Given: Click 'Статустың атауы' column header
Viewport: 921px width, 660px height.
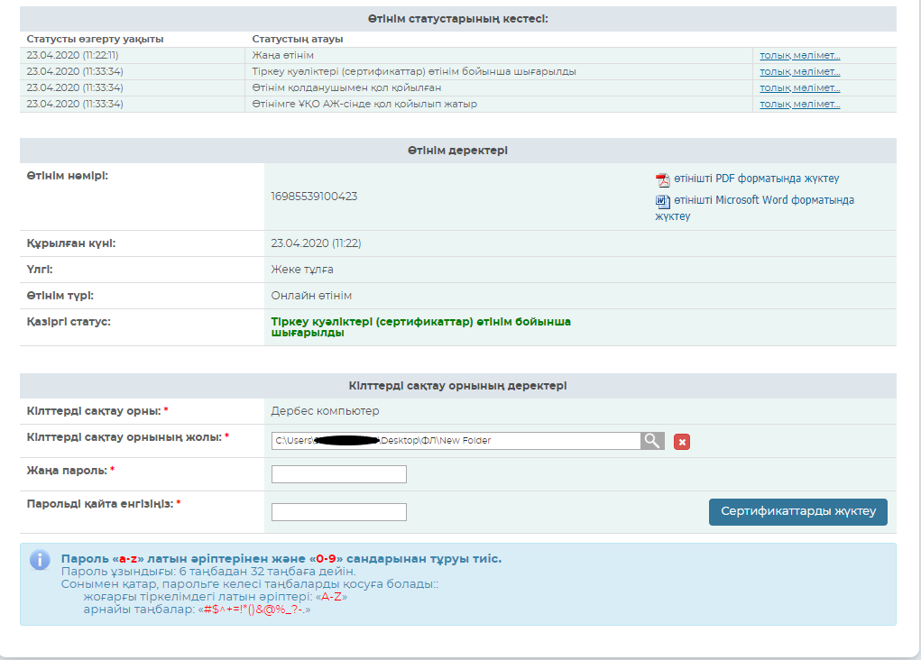Looking at the screenshot, I should point(297,39).
